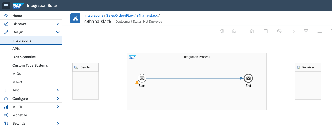The width and height of the screenshot is (332, 135).
Task: Click the Deployment Status: Not Deployed text
Action: pyautogui.click(x=139, y=22)
